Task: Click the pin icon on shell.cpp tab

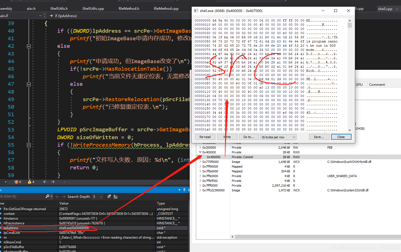Action: coord(397,9)
